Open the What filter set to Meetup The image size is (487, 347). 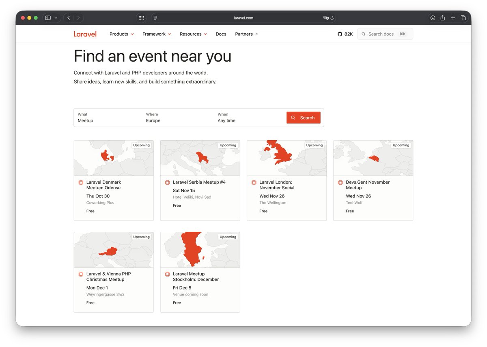tap(108, 118)
